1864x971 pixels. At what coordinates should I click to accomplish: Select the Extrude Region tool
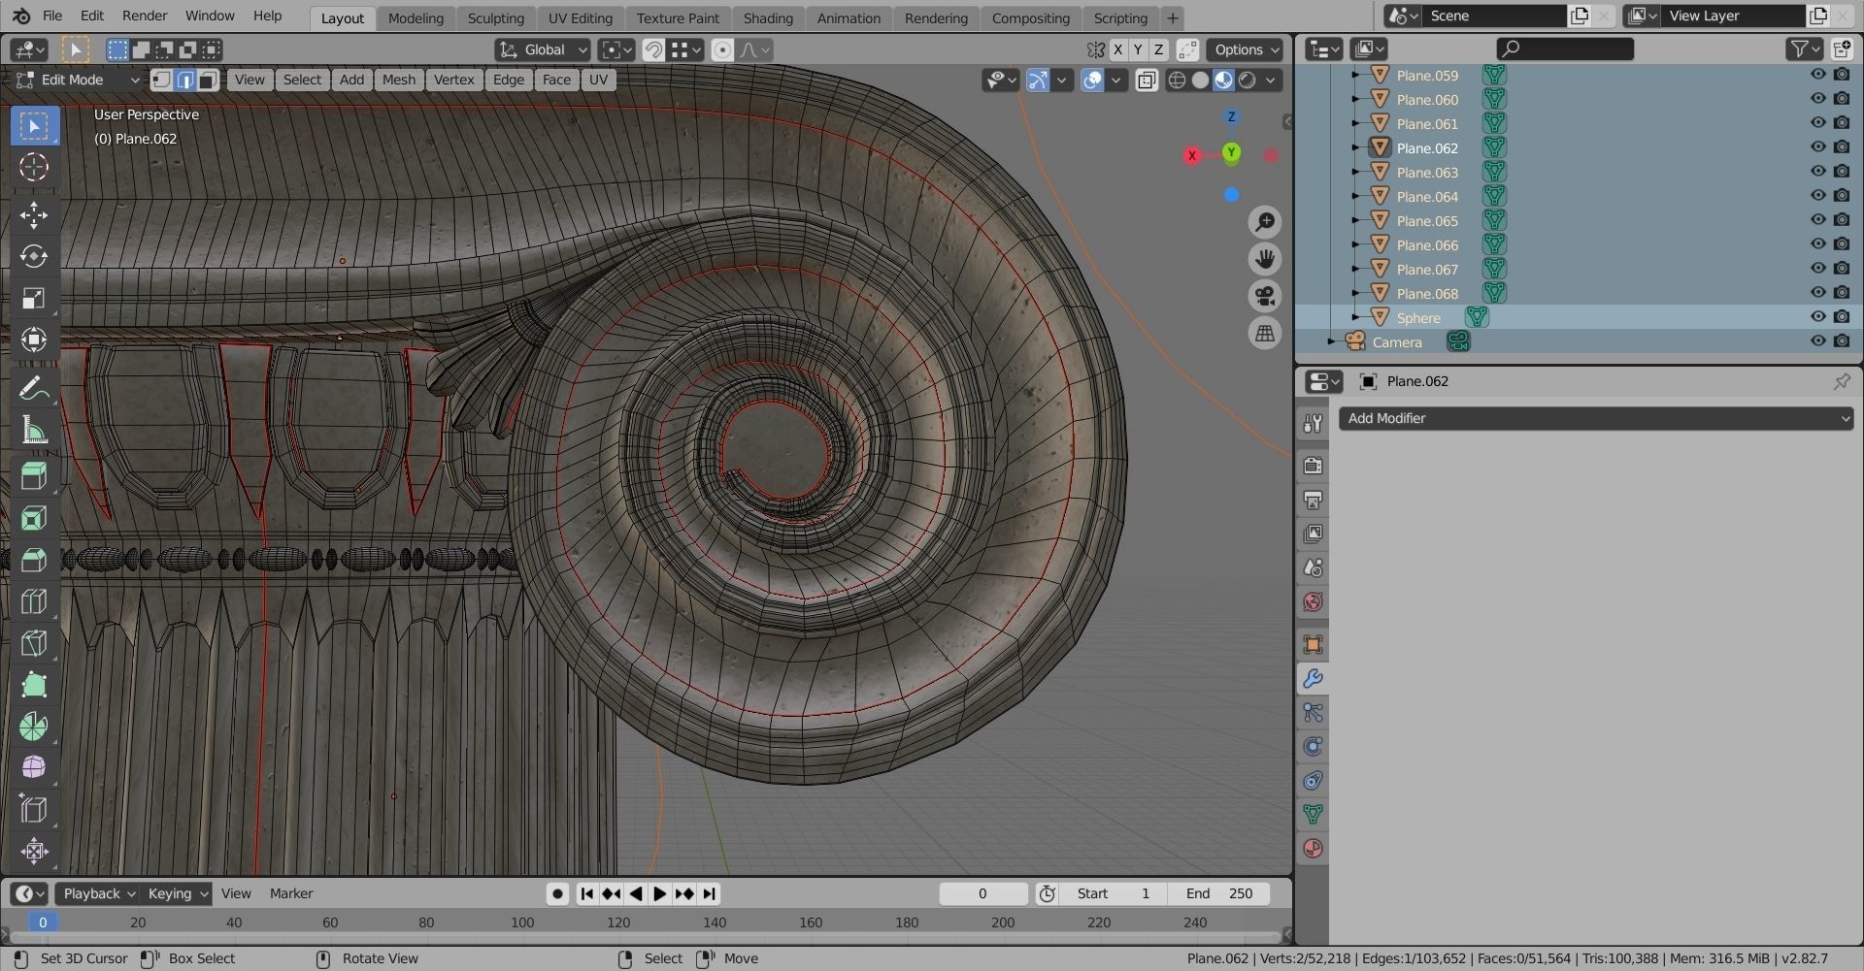[34, 476]
